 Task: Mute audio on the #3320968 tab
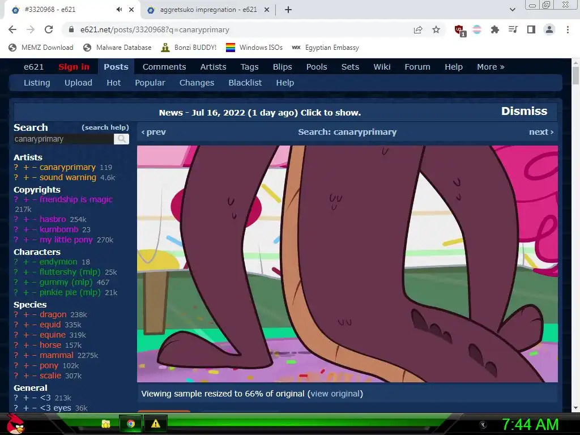119,10
